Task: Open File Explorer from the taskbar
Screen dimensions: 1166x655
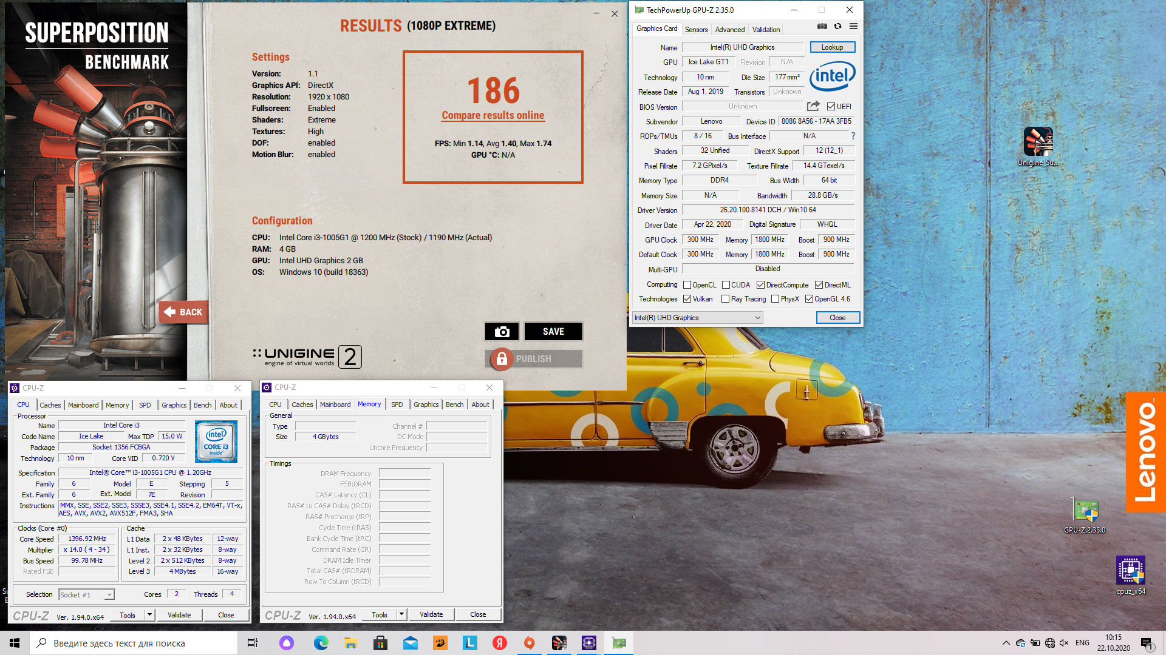Action: (x=350, y=643)
